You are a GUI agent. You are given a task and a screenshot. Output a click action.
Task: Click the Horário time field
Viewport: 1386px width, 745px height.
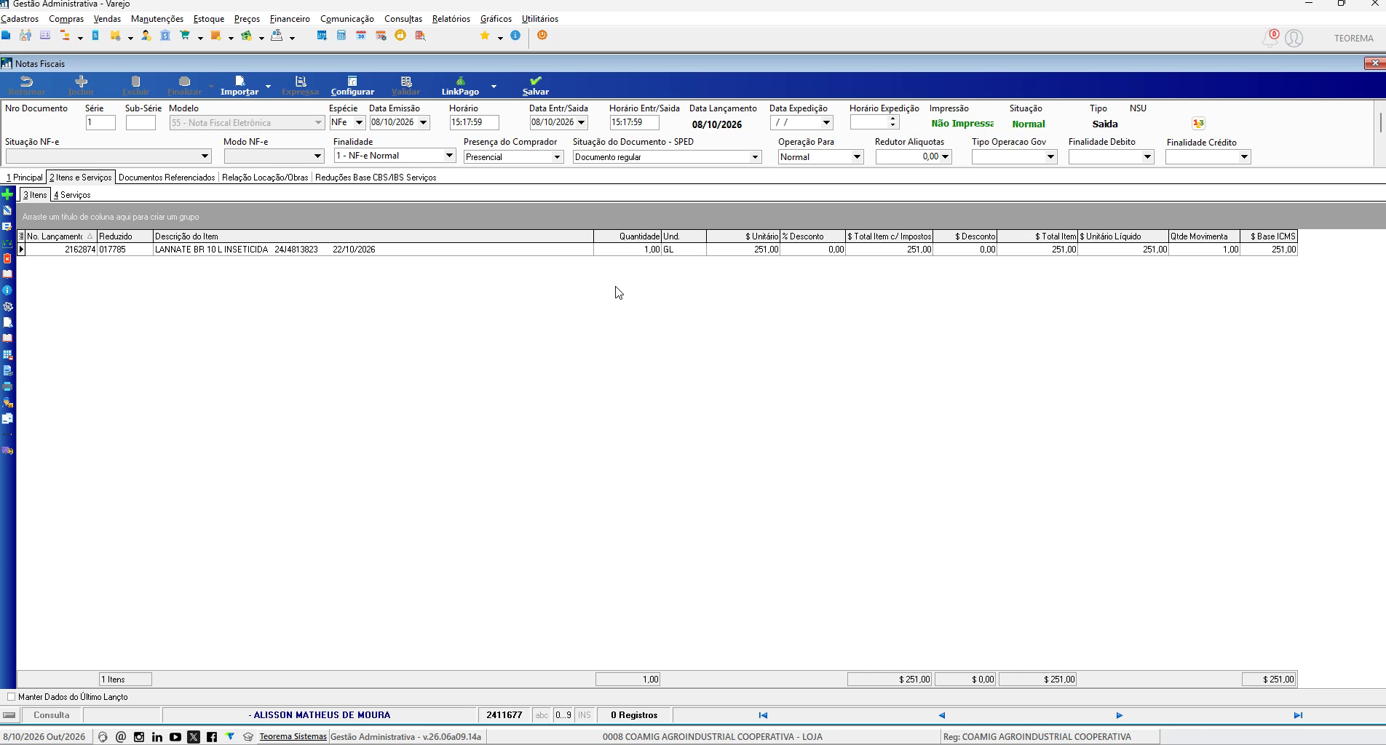click(474, 123)
